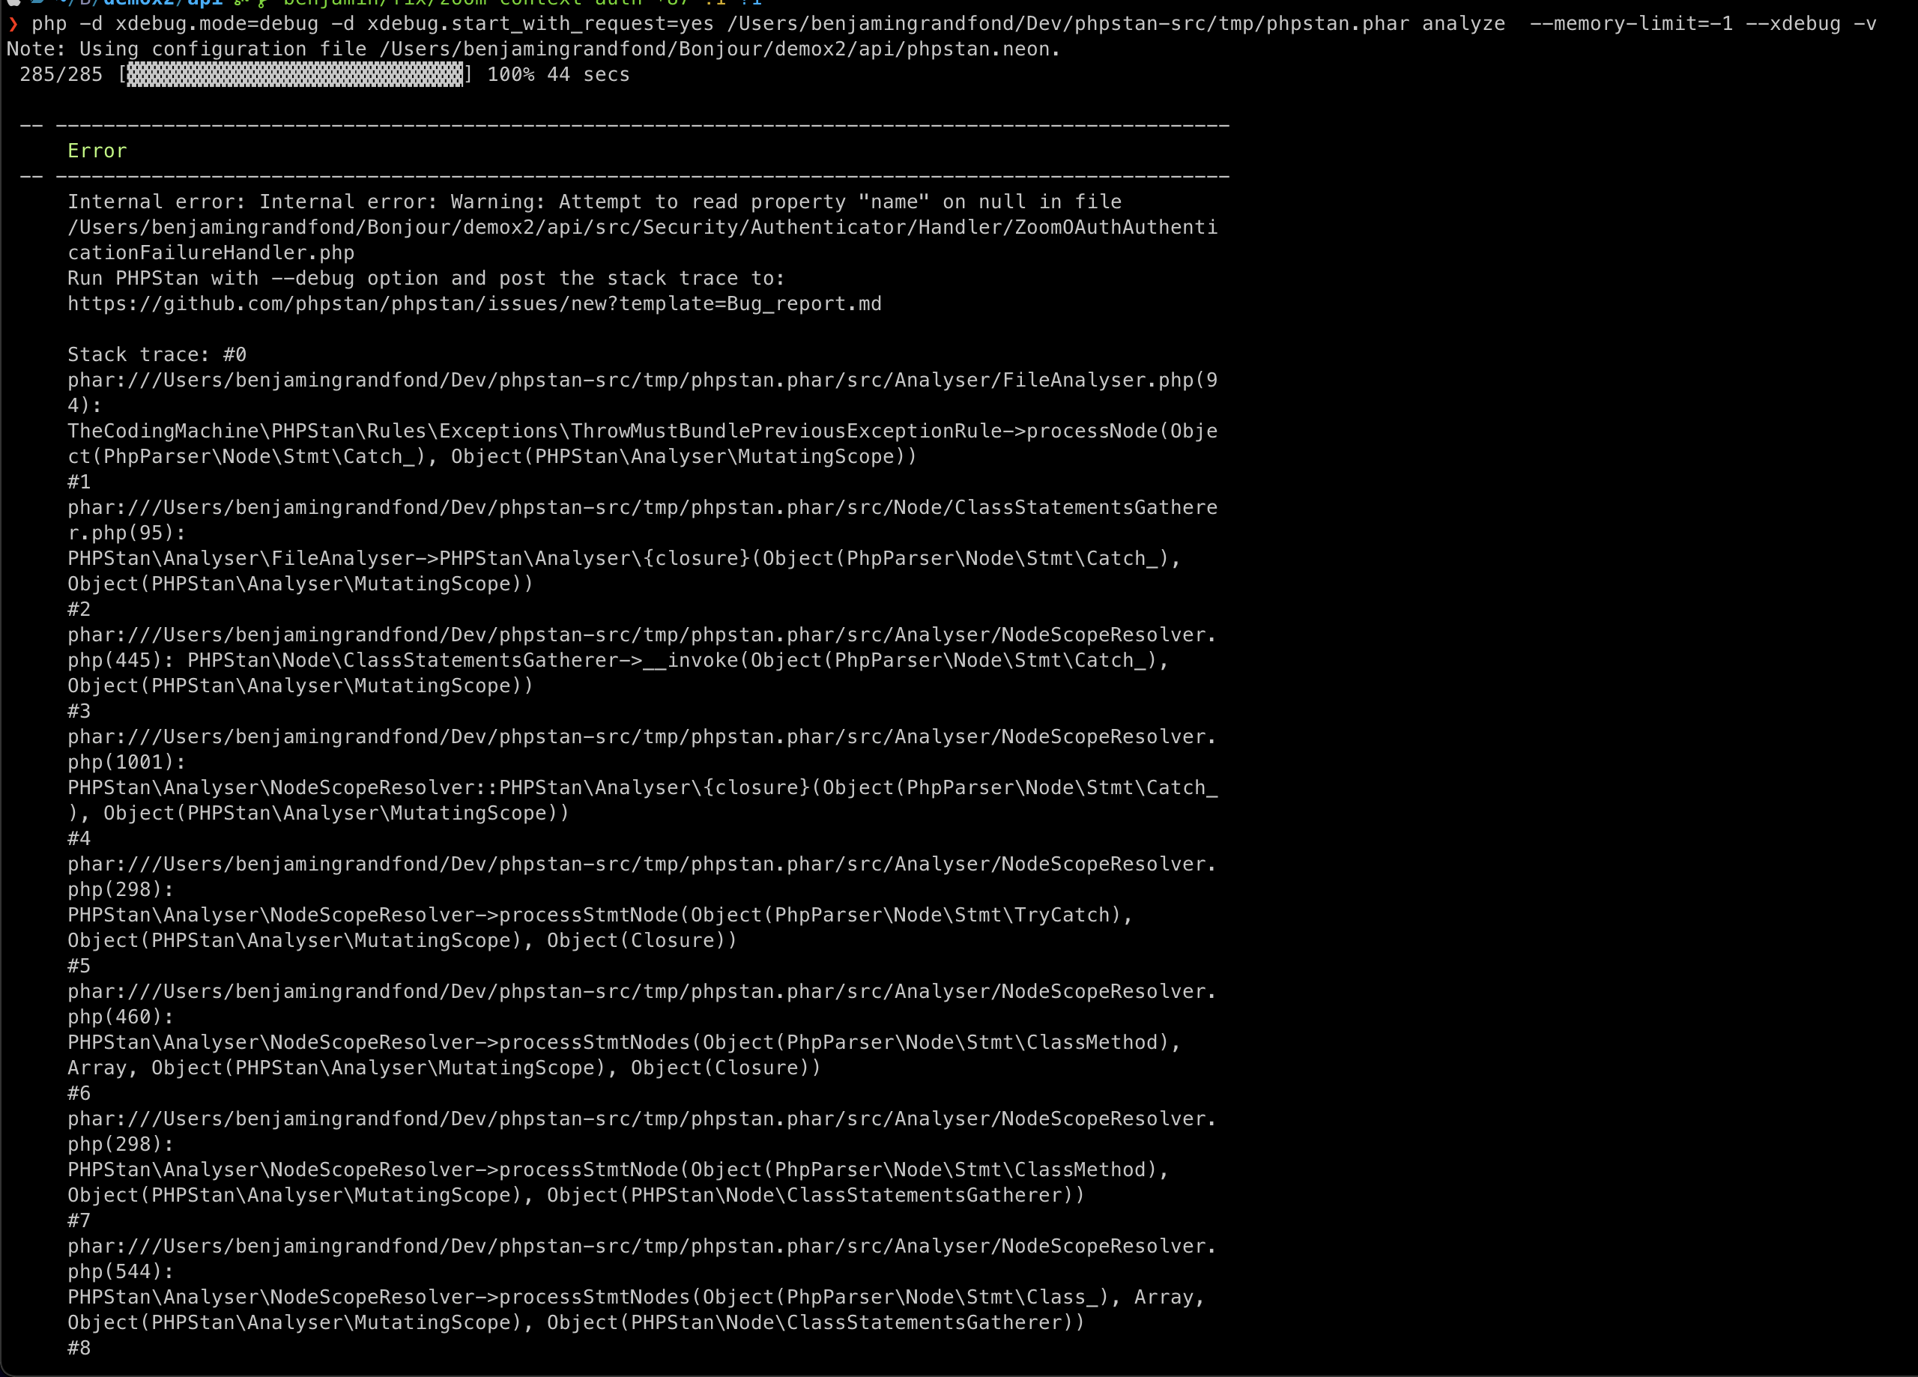Click stack frame marker #1
This screenshot has width=1918, height=1377.
(79, 482)
